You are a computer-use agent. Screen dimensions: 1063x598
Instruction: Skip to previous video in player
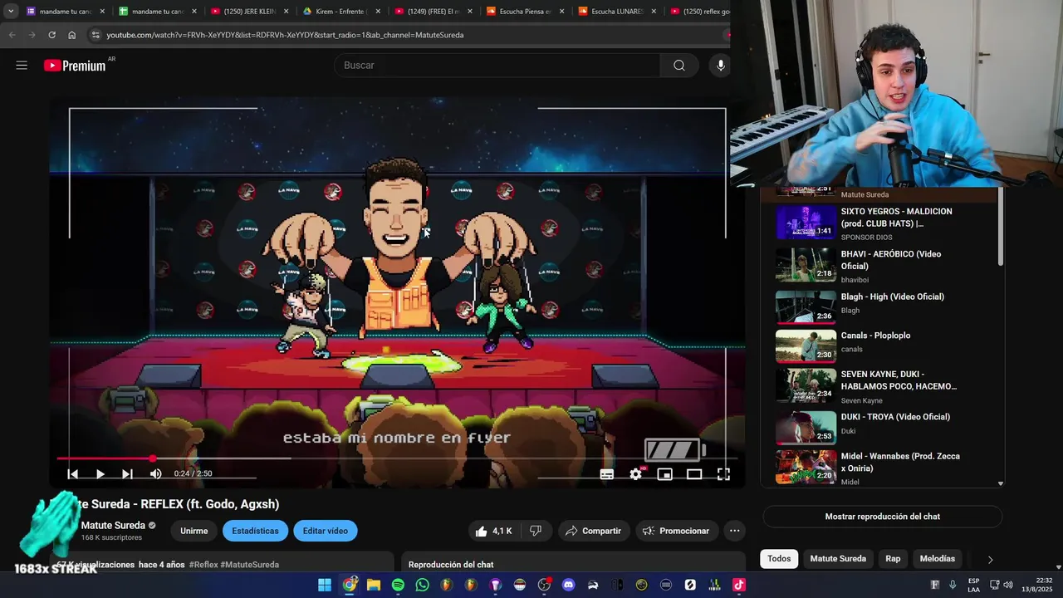[x=73, y=473]
